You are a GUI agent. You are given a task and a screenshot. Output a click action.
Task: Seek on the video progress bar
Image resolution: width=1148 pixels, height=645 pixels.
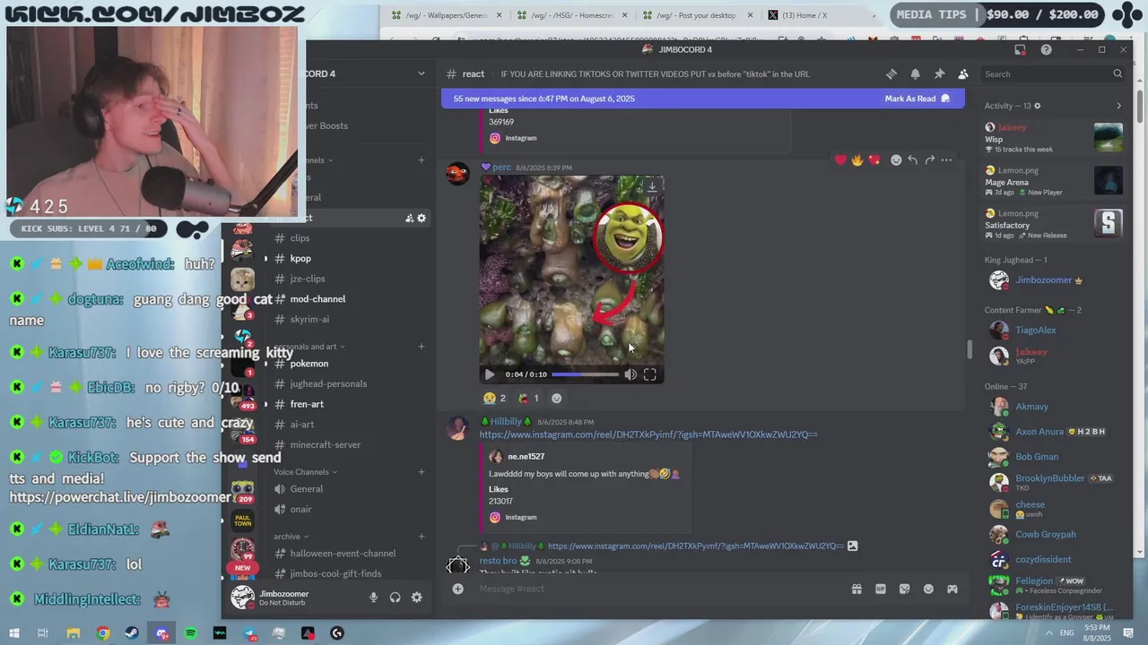(x=585, y=374)
